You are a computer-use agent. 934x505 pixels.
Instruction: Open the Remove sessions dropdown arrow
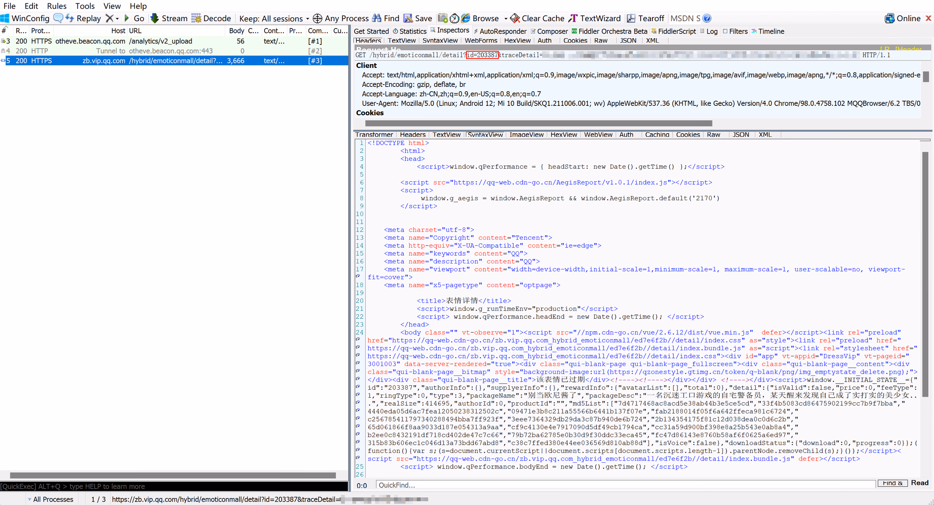coord(117,19)
